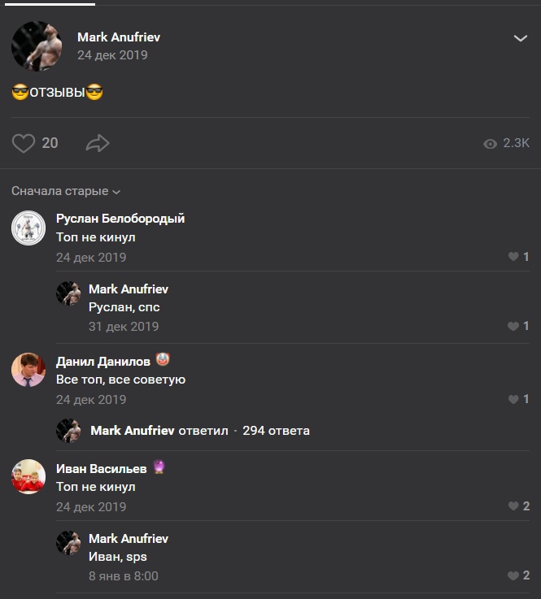
Task: Open Руслан Белобородый's profile name link
Action: 120,218
